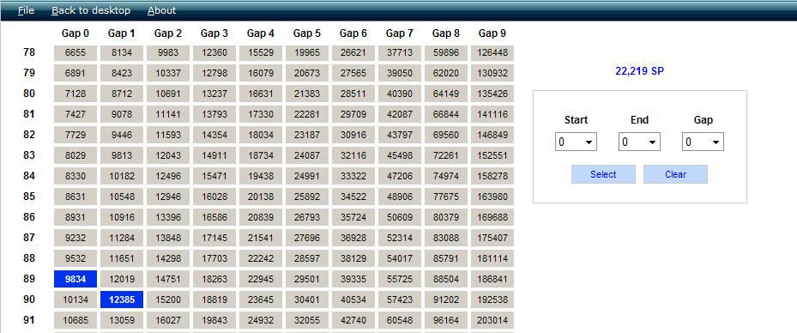This screenshot has height=333, width=797.
Task: Click the Gap 5 column header
Action: (x=306, y=33)
